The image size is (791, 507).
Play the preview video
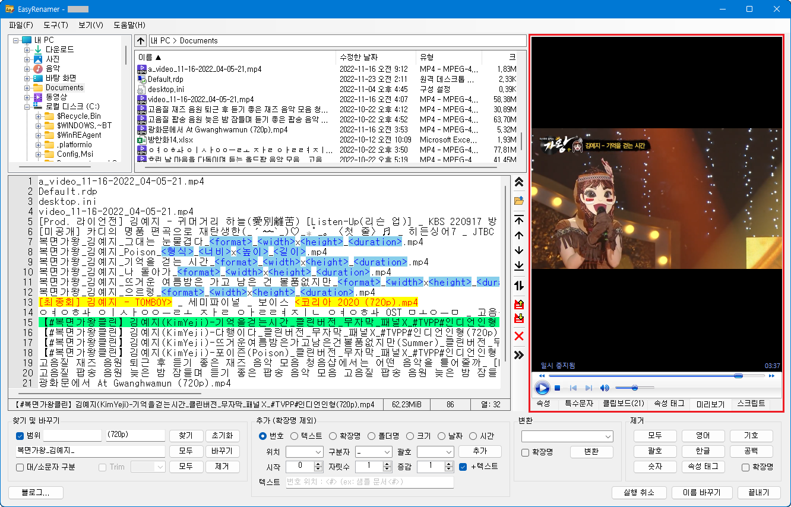click(542, 388)
